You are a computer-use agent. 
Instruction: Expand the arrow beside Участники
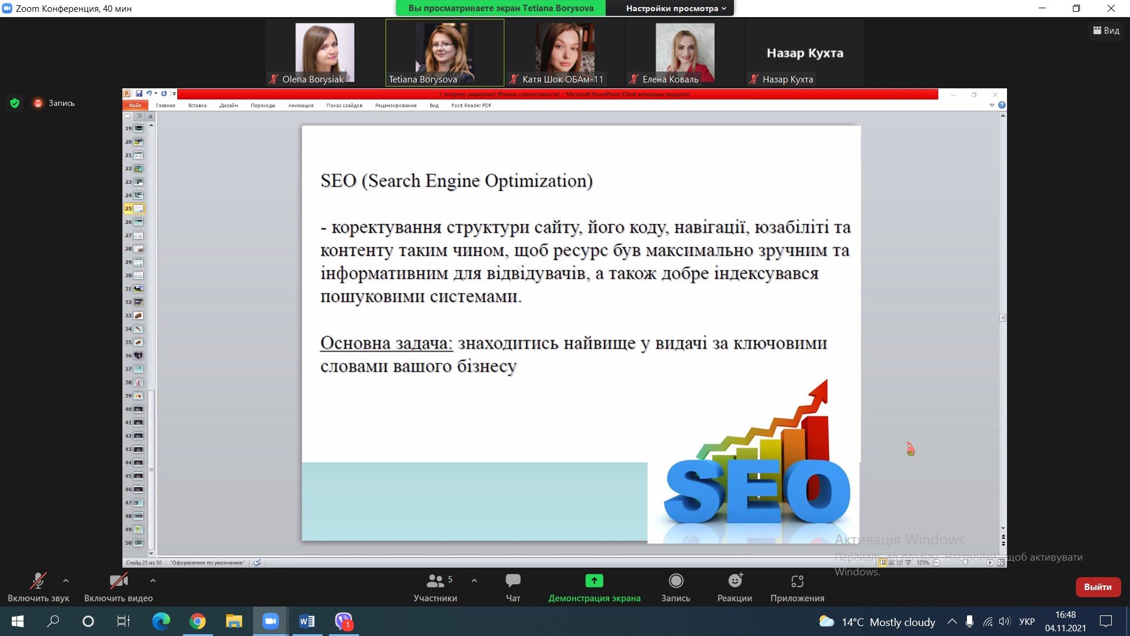pyautogui.click(x=474, y=581)
